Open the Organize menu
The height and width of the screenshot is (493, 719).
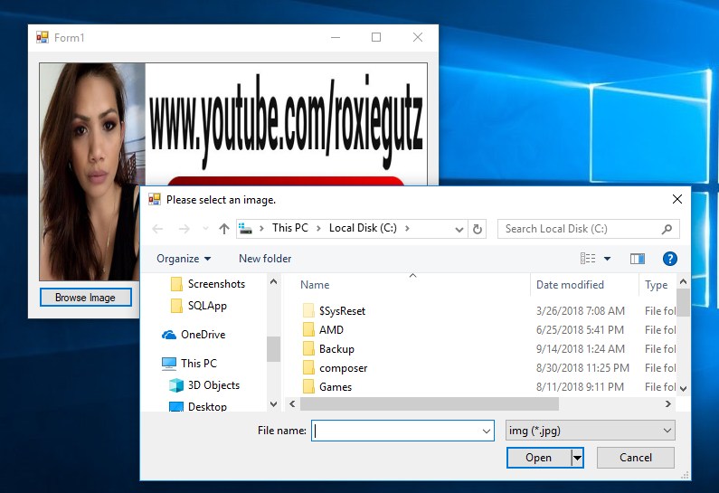[x=184, y=259]
